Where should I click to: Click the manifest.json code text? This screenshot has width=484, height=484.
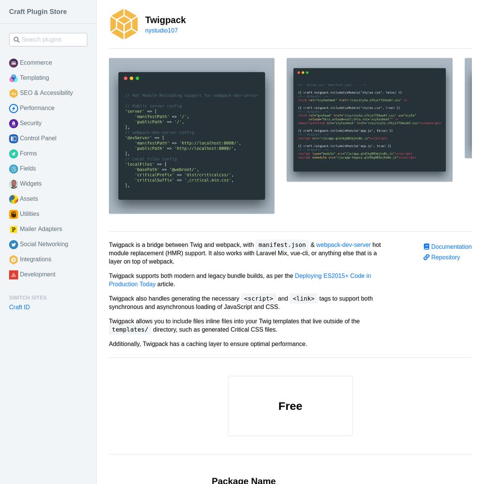click(282, 245)
